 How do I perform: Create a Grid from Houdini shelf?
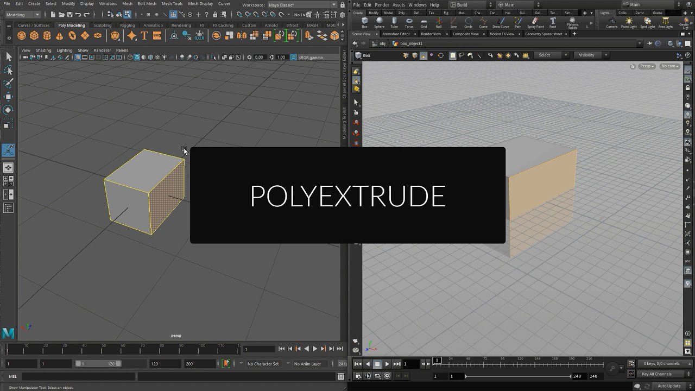[x=424, y=23]
